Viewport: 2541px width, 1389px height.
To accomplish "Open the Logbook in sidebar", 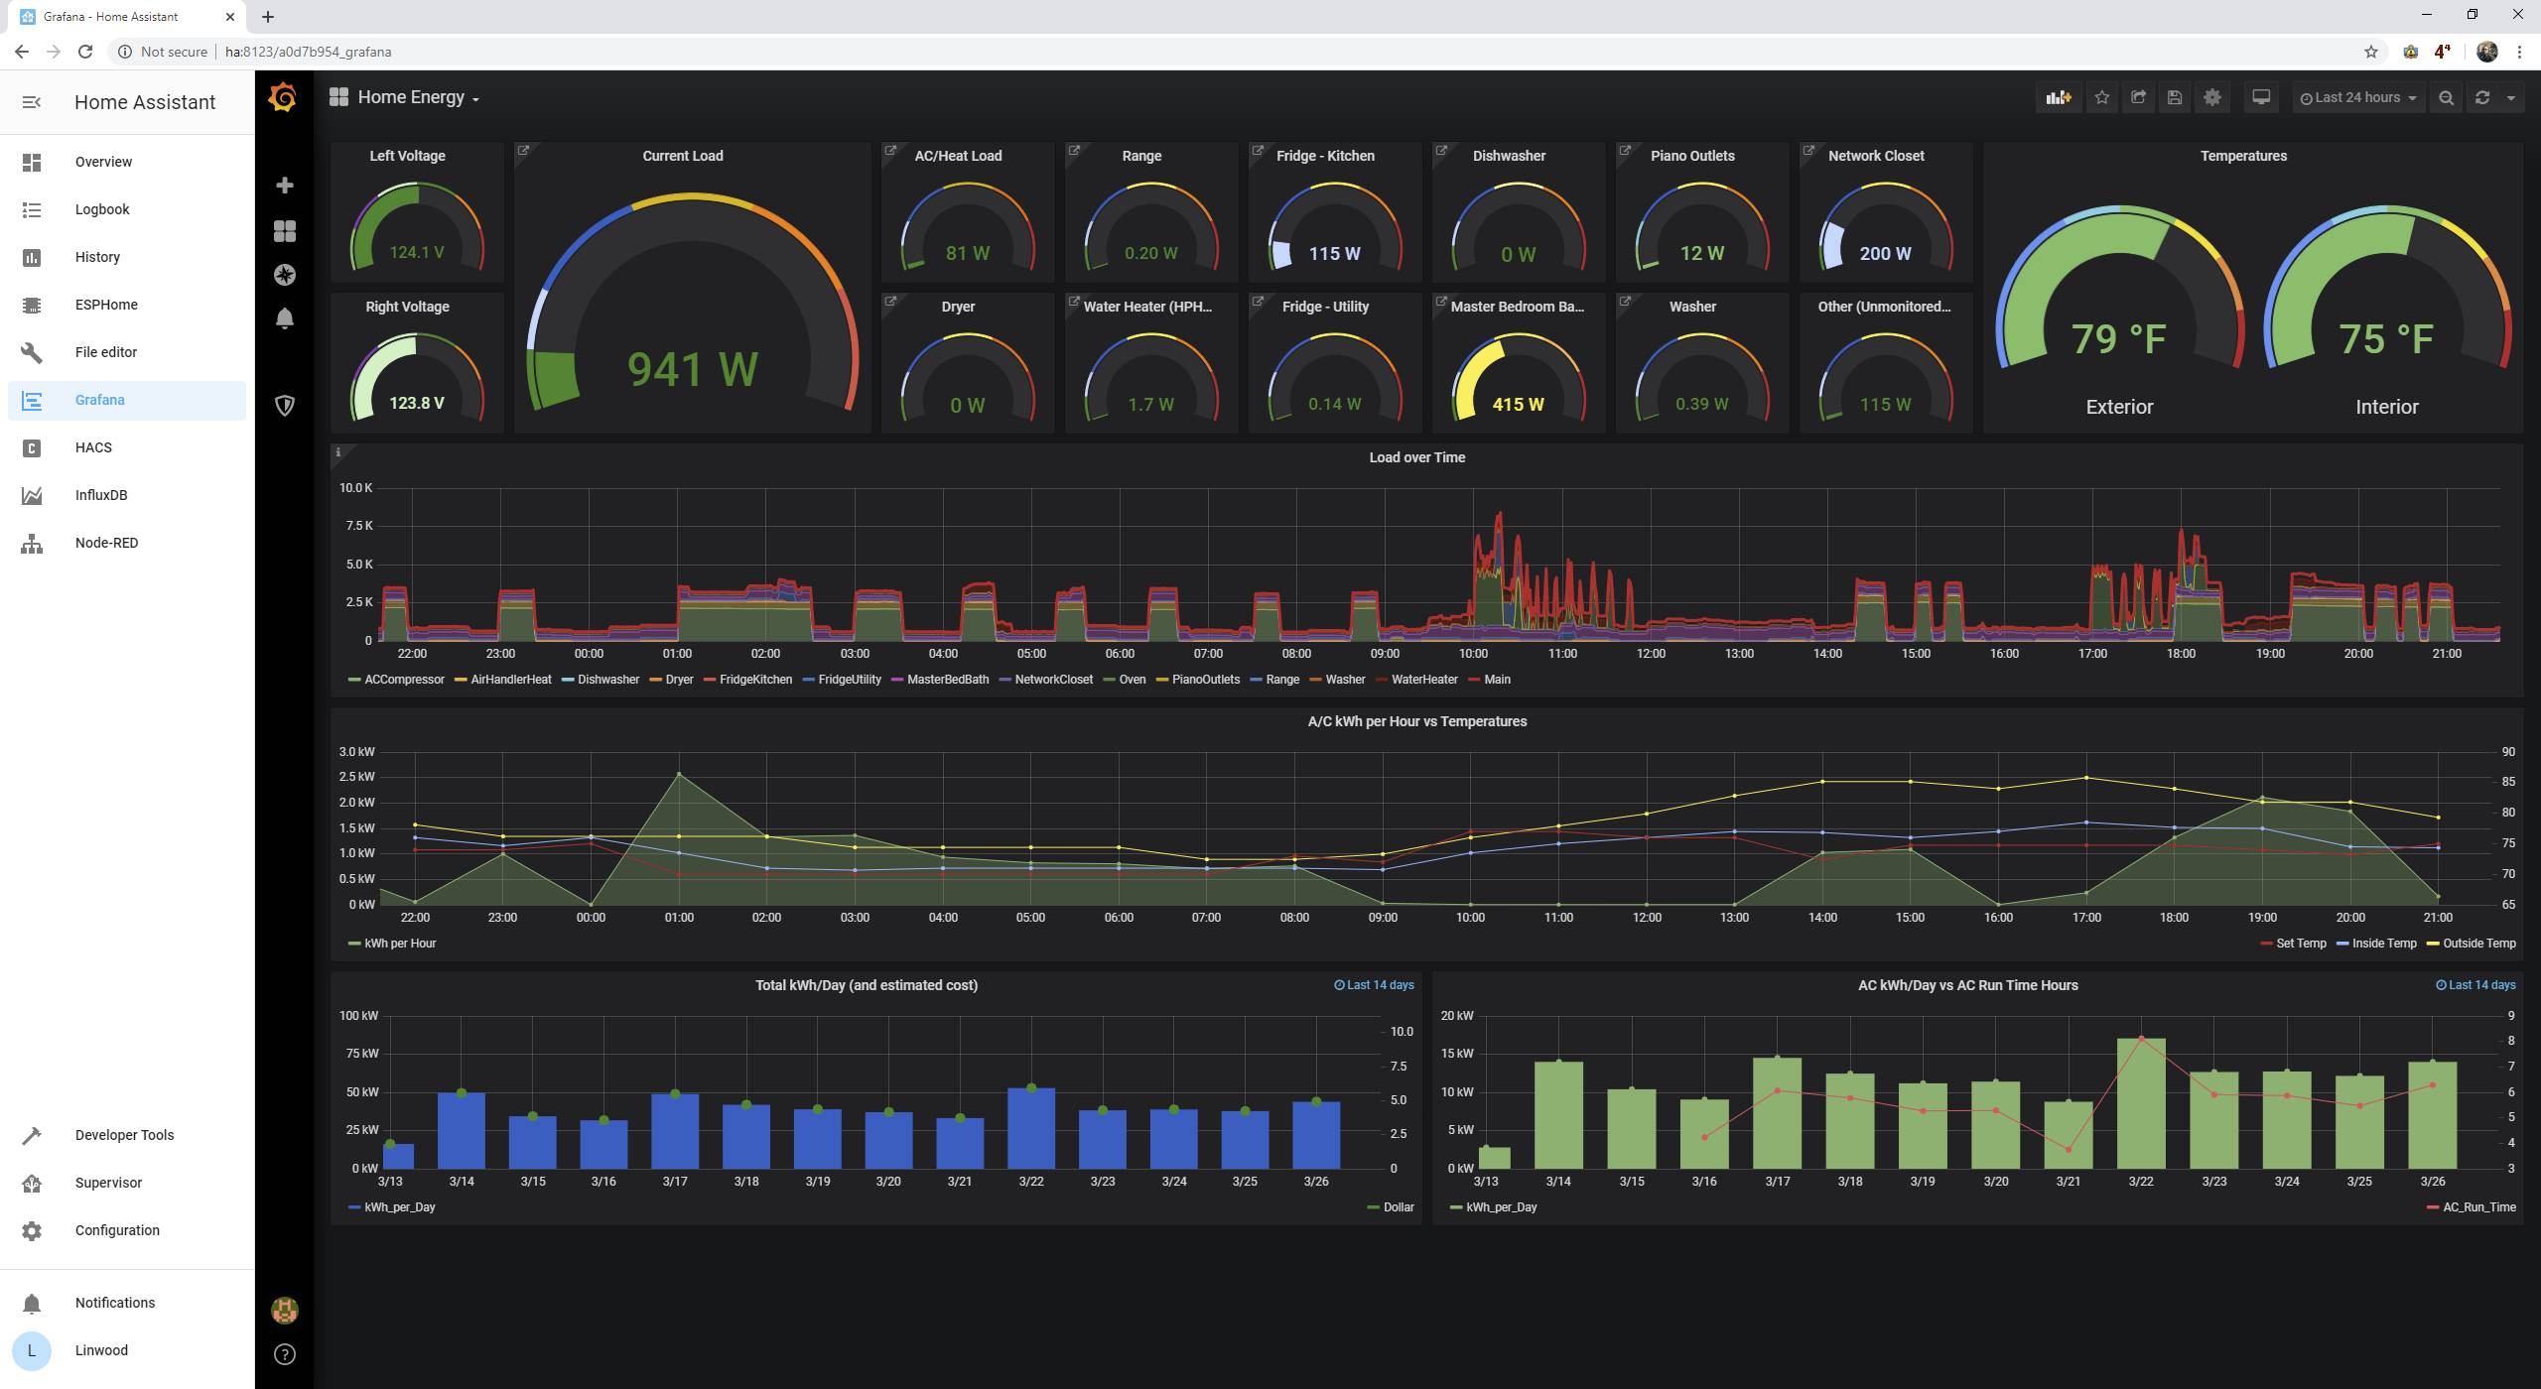I will [x=127, y=209].
